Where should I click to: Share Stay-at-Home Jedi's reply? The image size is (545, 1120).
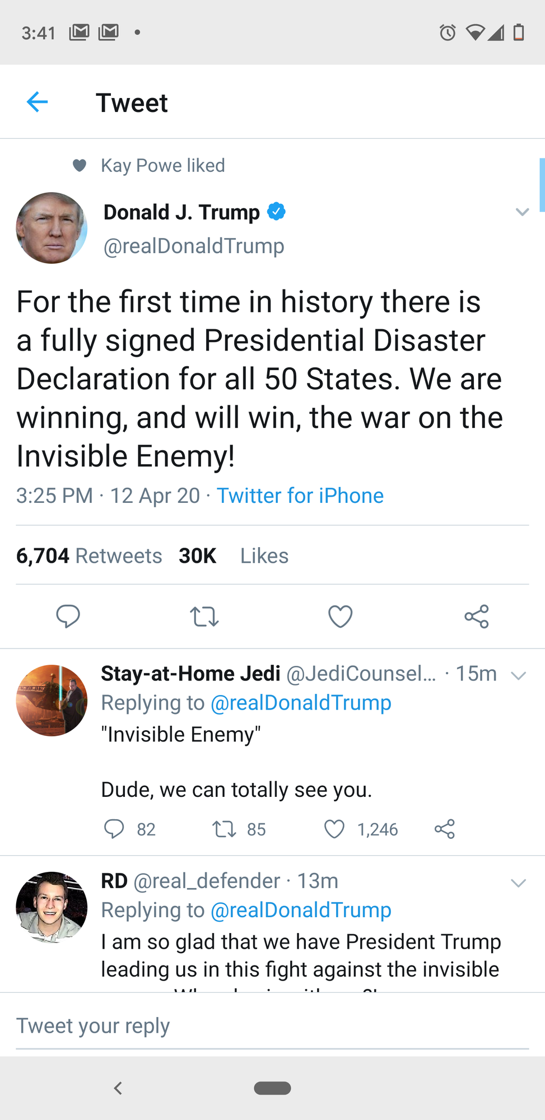click(x=445, y=829)
